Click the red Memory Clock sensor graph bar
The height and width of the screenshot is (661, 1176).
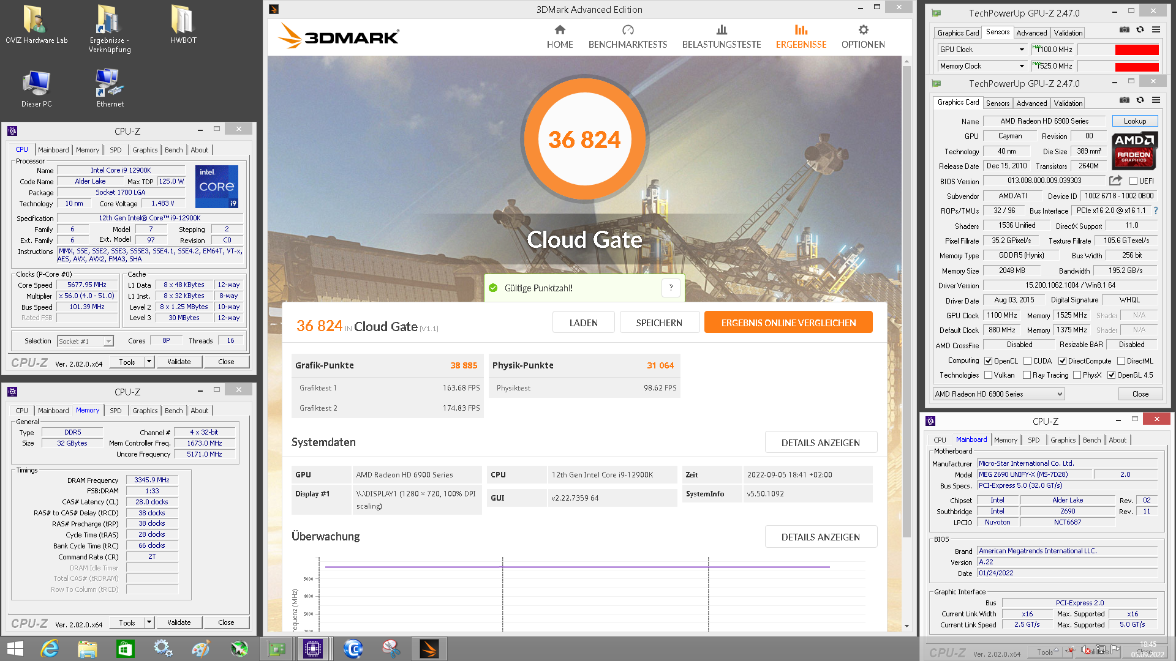pyautogui.click(x=1137, y=66)
